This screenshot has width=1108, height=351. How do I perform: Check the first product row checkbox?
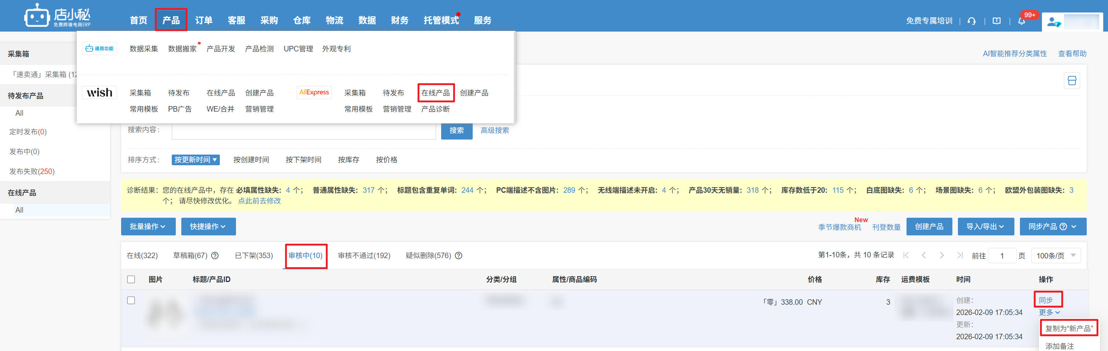tap(131, 300)
